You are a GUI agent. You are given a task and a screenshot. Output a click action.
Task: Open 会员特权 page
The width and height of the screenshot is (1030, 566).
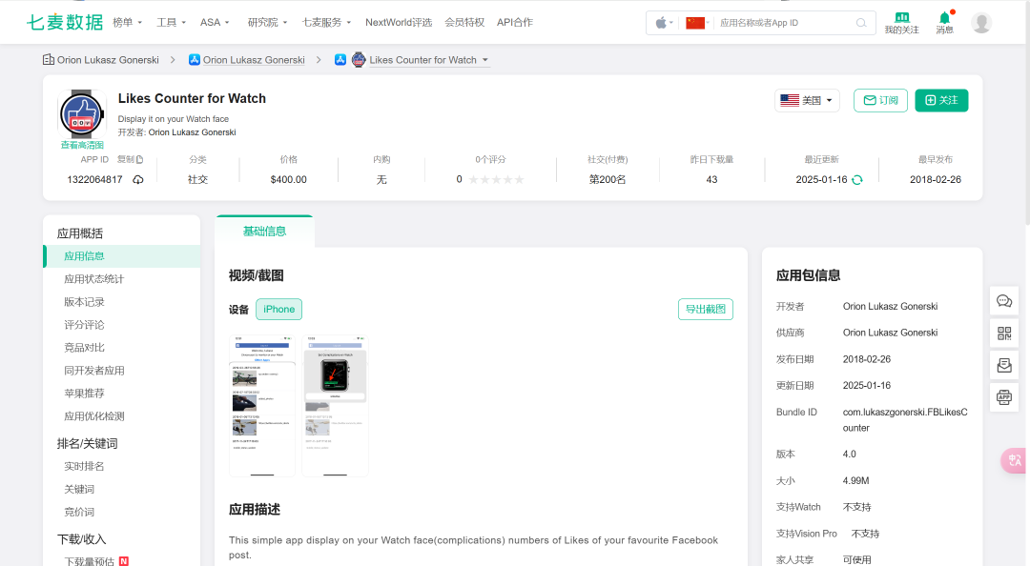point(464,22)
